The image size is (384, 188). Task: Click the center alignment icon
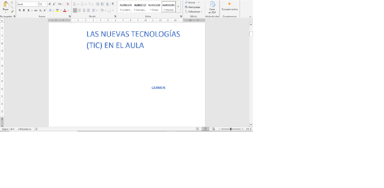coord(79,10)
